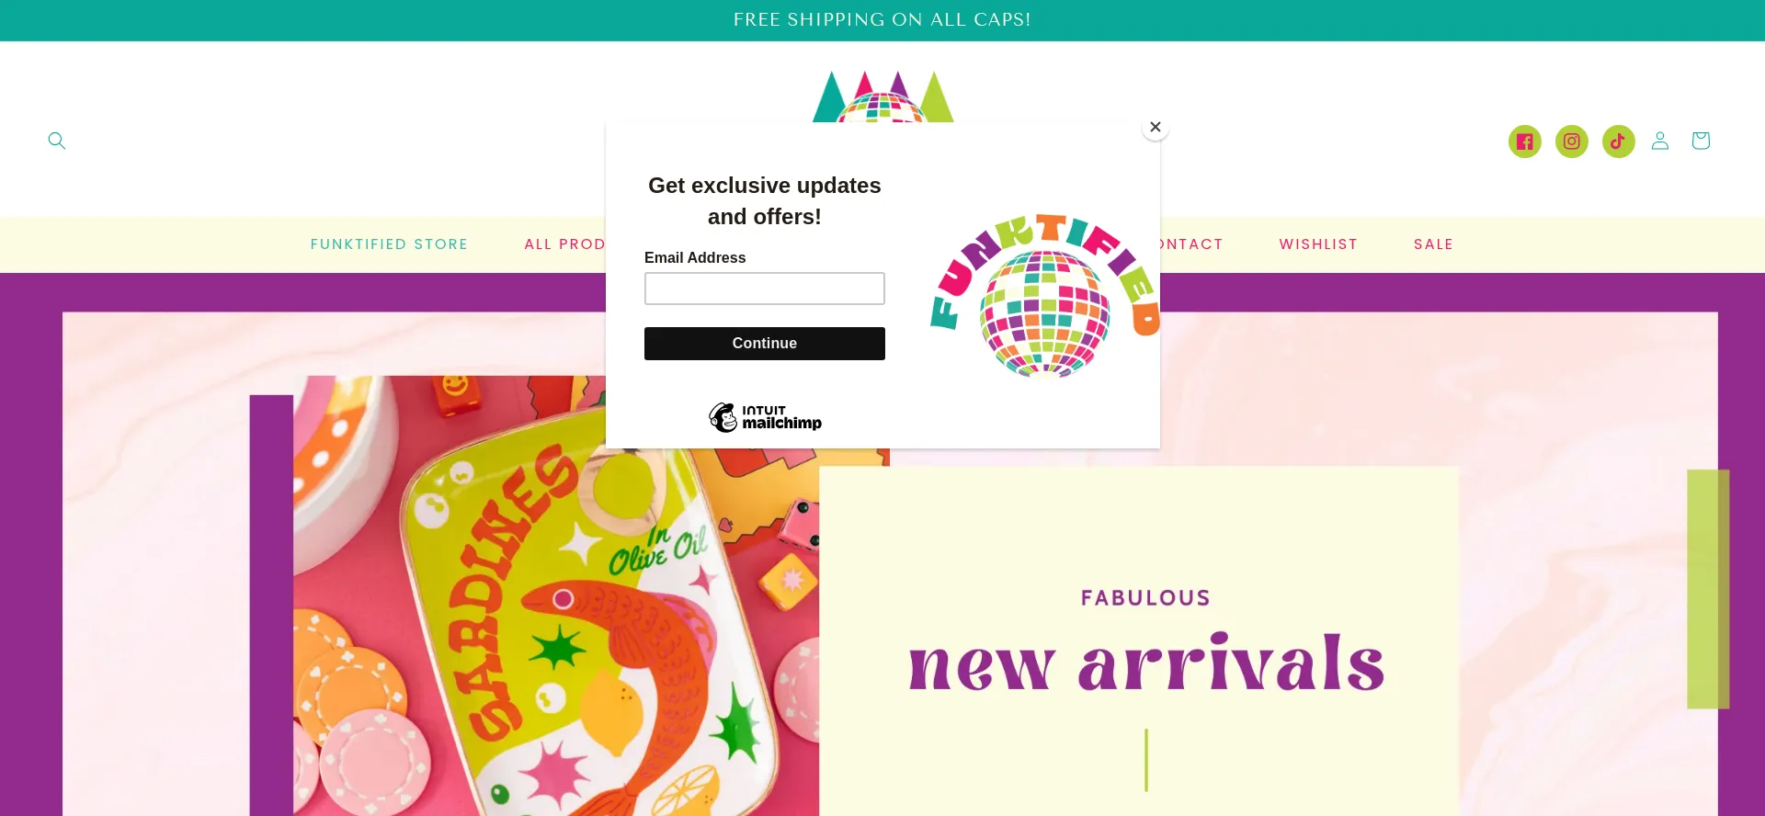This screenshot has width=1765, height=816.
Task: Open the TikTok social icon
Action: pyautogui.click(x=1618, y=142)
